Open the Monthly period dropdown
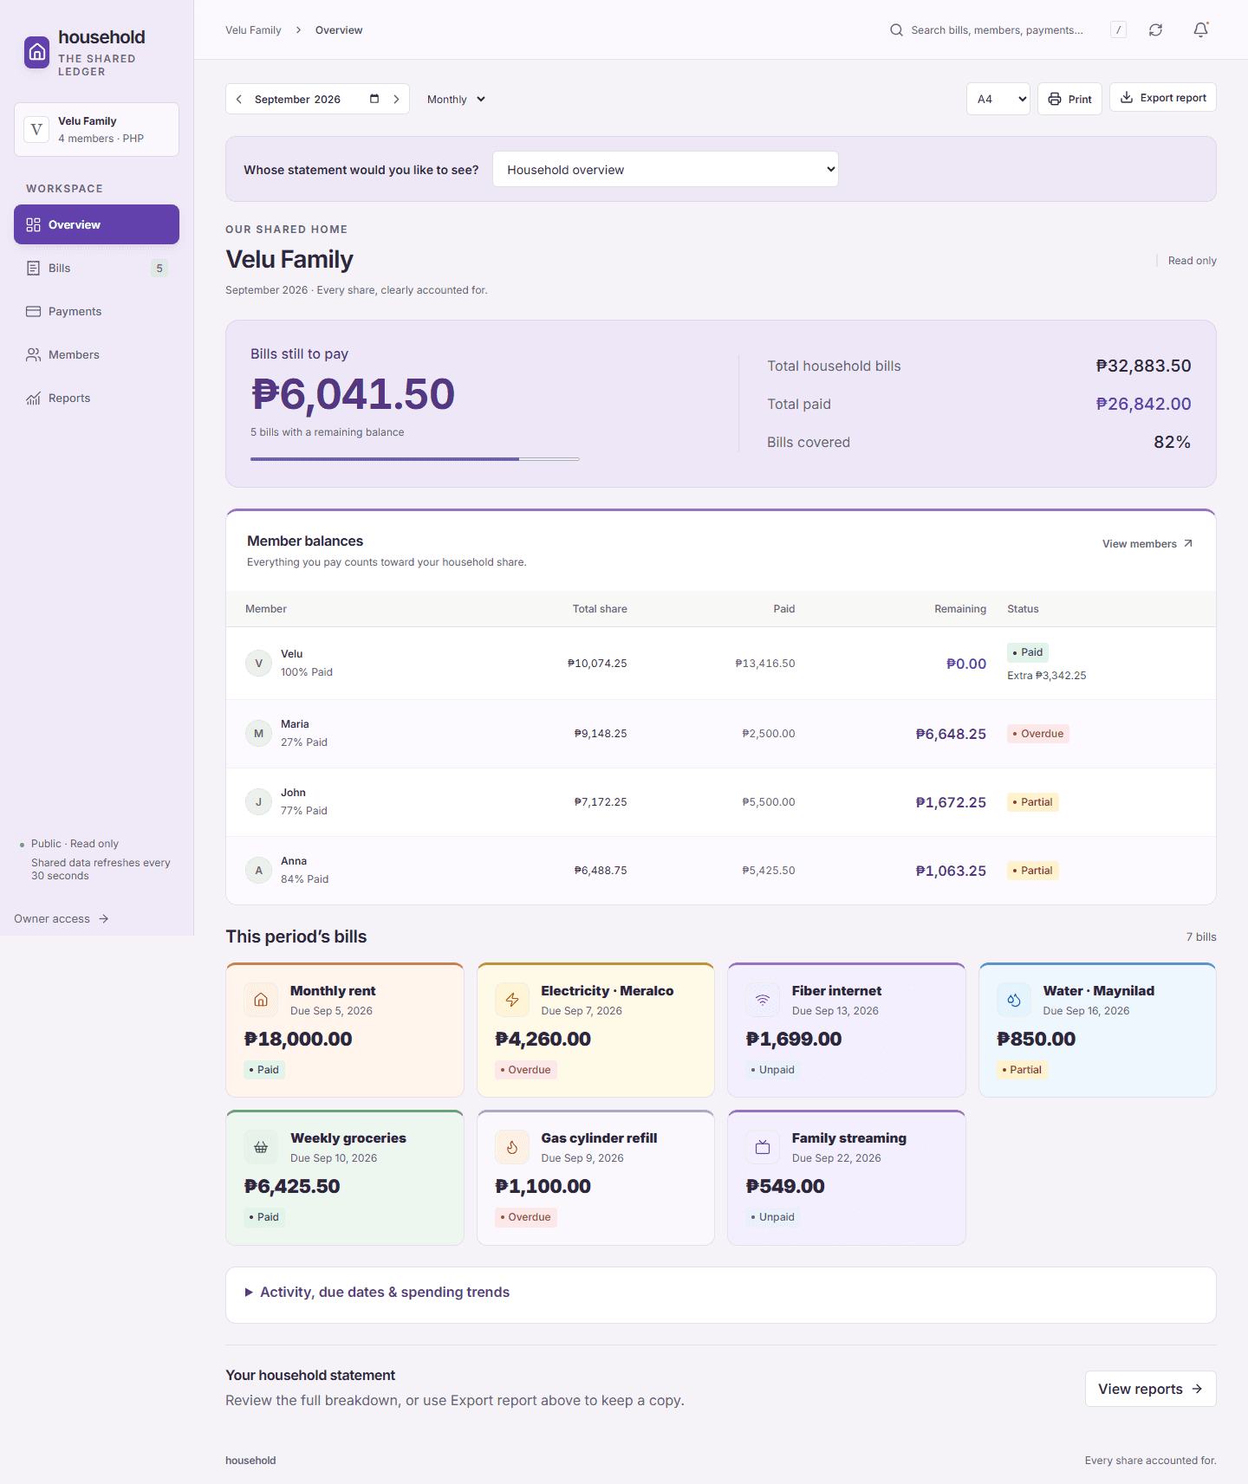The width and height of the screenshot is (1248, 1484). (456, 100)
